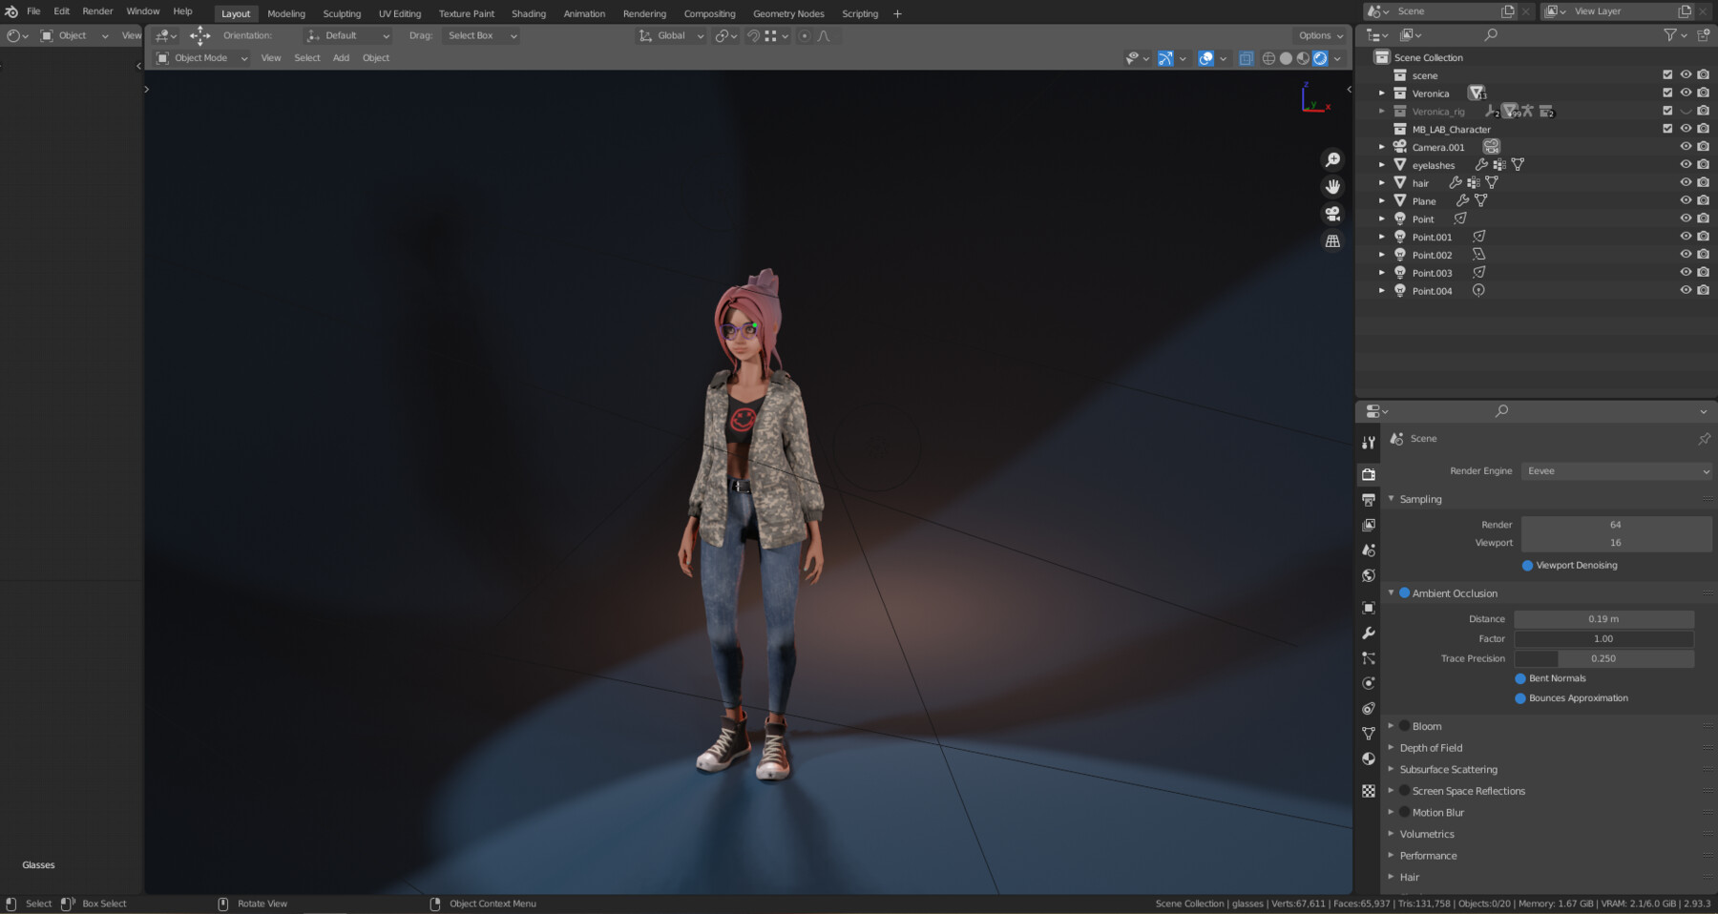Click the Options button in tool settings
Screen dimensions: 1718x914
[x=1315, y=35]
